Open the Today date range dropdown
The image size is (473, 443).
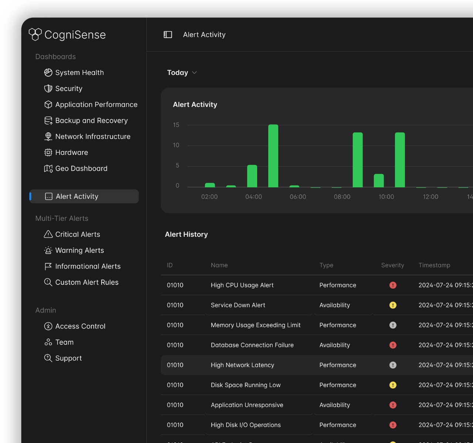(182, 73)
